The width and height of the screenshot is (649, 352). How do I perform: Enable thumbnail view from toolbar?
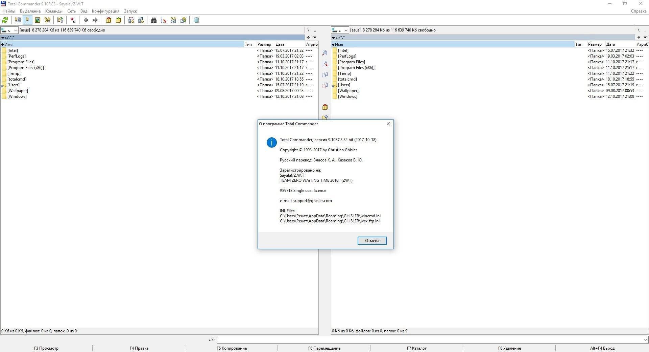tap(38, 20)
